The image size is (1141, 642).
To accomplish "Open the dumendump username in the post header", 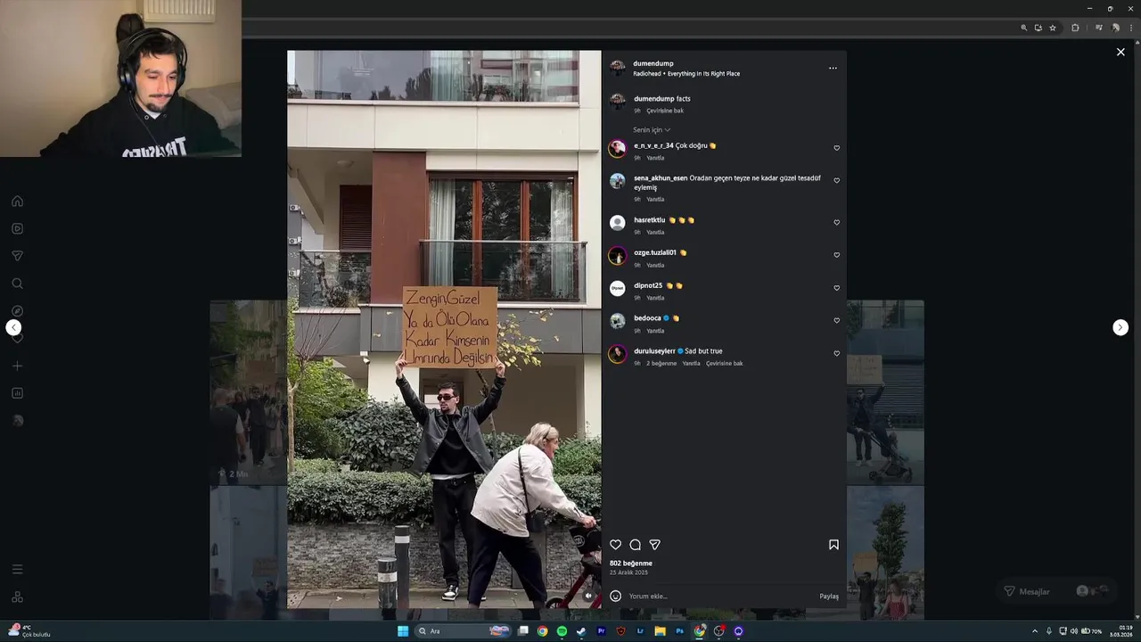I will point(653,64).
